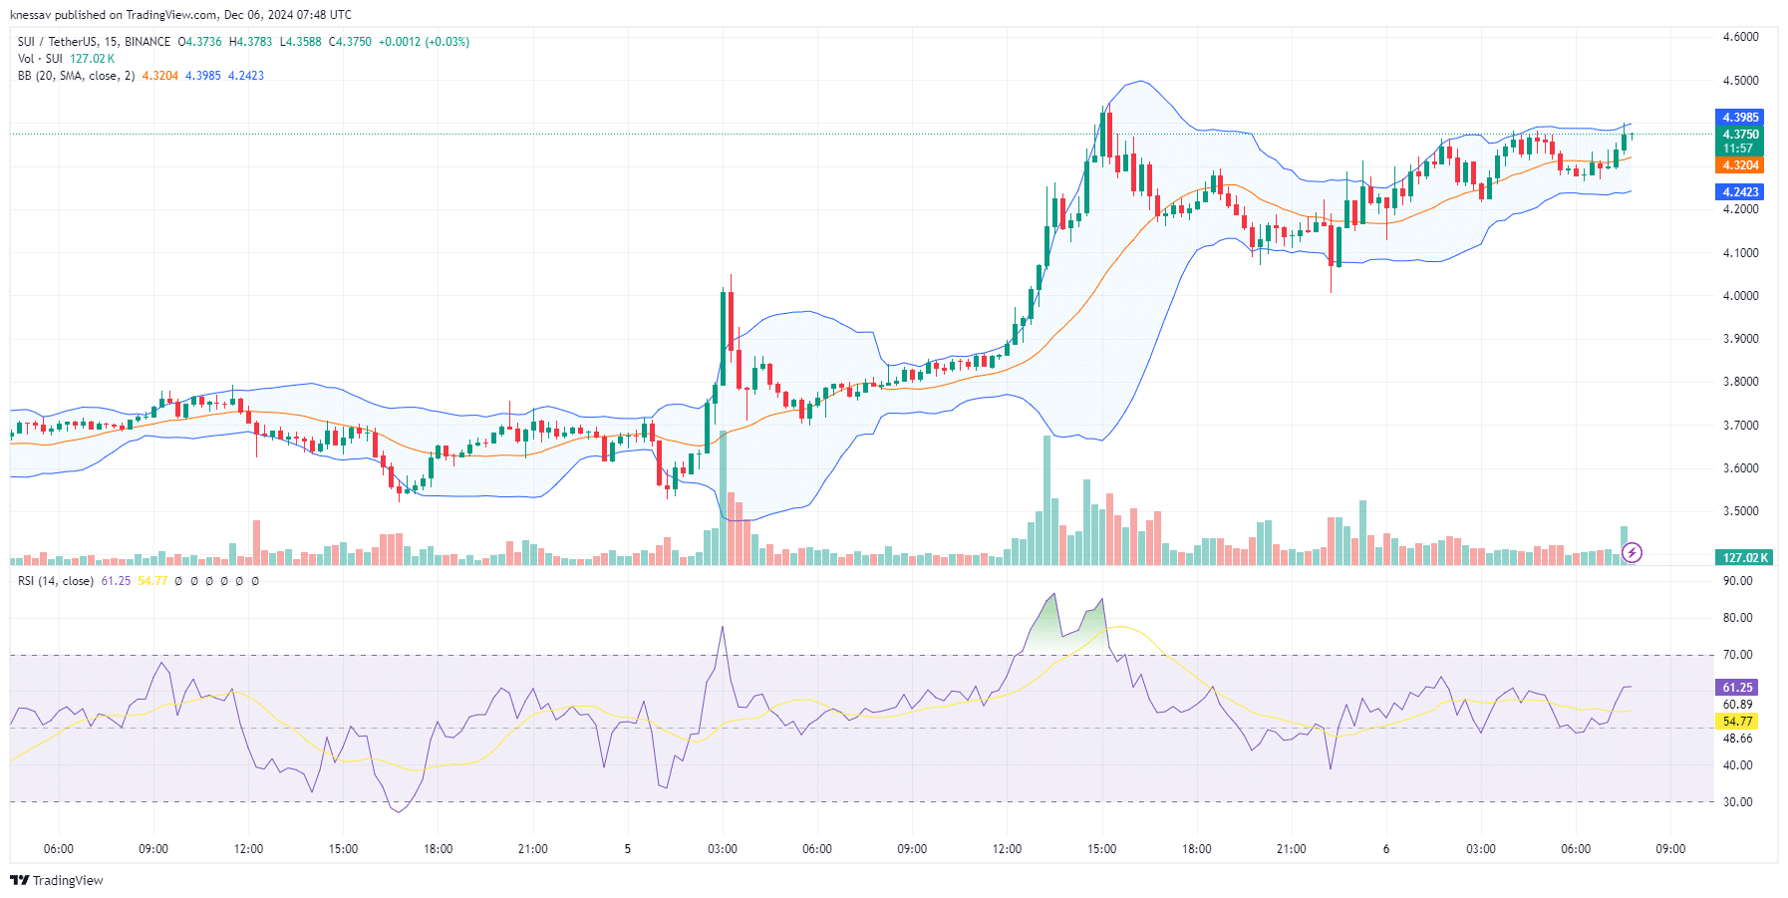Click the close value C4.3750 in legend
Viewport: 1788px width, 898px height.
pyautogui.click(x=350, y=42)
